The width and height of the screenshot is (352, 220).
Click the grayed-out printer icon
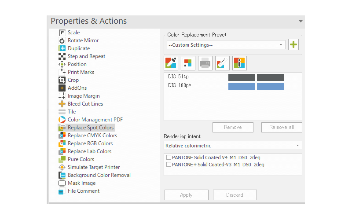click(x=205, y=63)
